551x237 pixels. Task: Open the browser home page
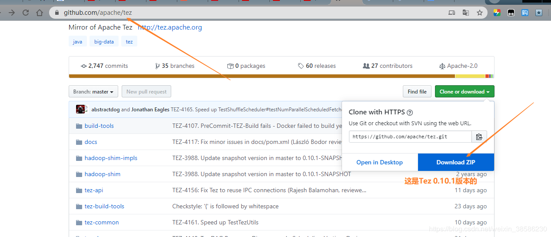tap(40, 13)
